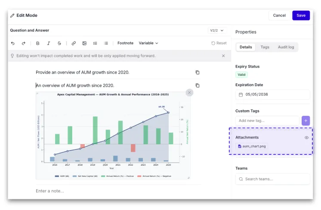The width and height of the screenshot is (321, 210).
Task: Add the custom tag with plus button
Action: click(306, 120)
